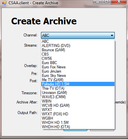This screenshot has width=128, height=139.
Task: Pick Bounce (QAM) in dropdown list
Action: point(78,50)
